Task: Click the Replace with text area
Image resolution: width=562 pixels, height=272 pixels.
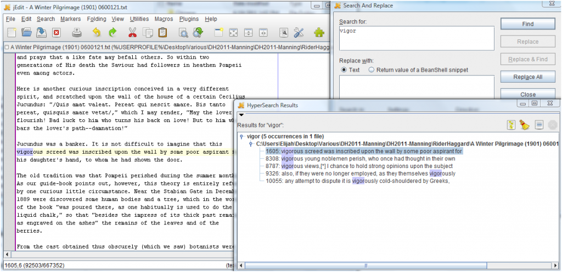Action: coord(417,87)
